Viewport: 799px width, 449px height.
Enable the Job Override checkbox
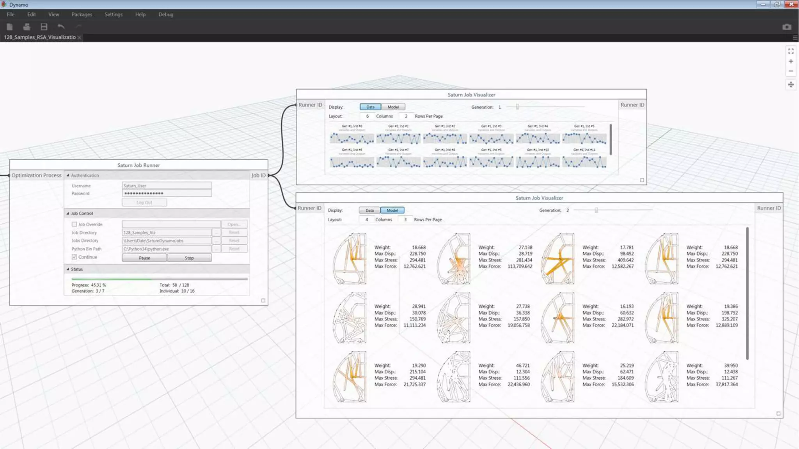pos(74,224)
